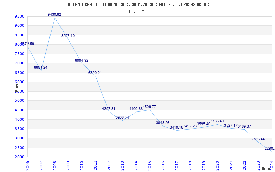The height and width of the screenshot is (172, 275).
Task: Click the 2017 x-axis year label
Action: point(177,165)
